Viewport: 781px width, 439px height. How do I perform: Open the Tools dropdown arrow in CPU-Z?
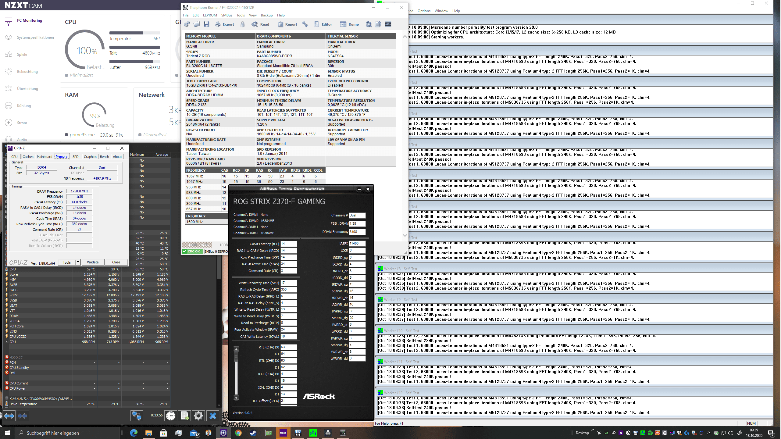pos(78,262)
